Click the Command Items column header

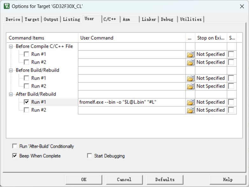(42, 38)
